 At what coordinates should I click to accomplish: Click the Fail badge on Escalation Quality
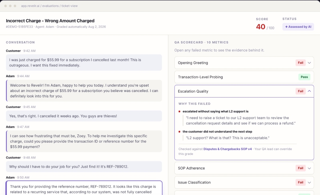pyautogui.click(x=300, y=91)
